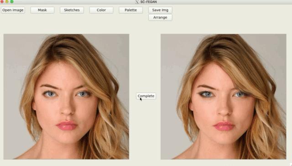Minimize the window using the yellow button
Viewport: 292px width, 166px height.
[x=7, y=1]
